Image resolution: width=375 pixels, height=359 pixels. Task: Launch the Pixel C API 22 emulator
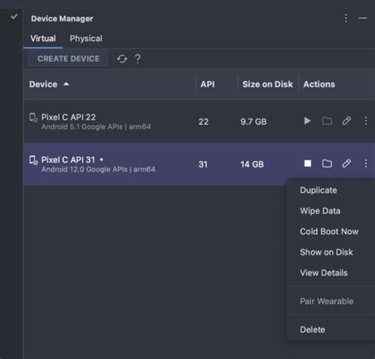point(307,121)
